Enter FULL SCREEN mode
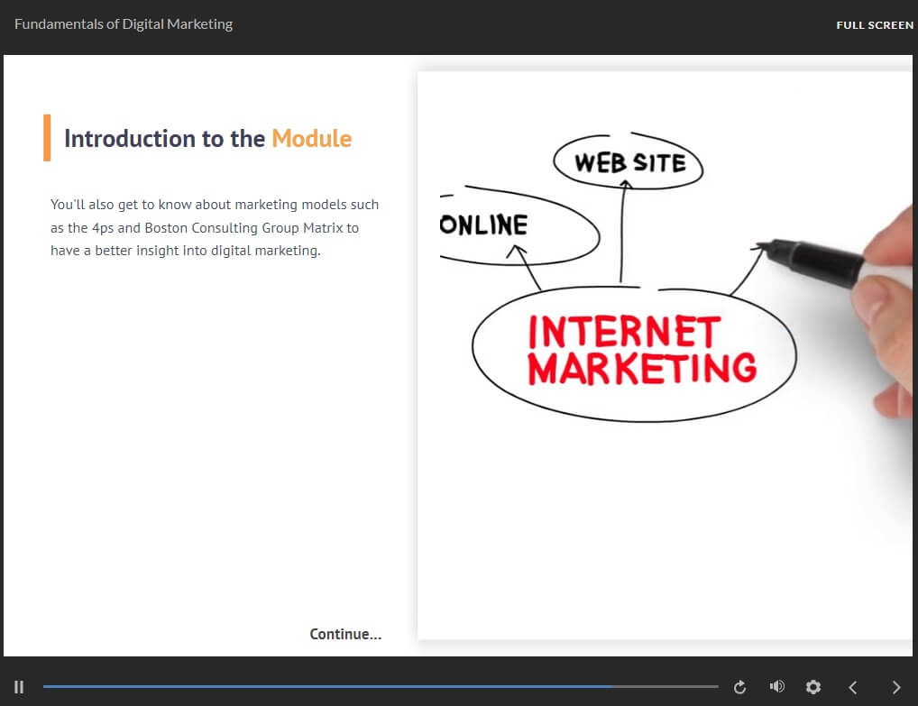 pyautogui.click(x=874, y=25)
